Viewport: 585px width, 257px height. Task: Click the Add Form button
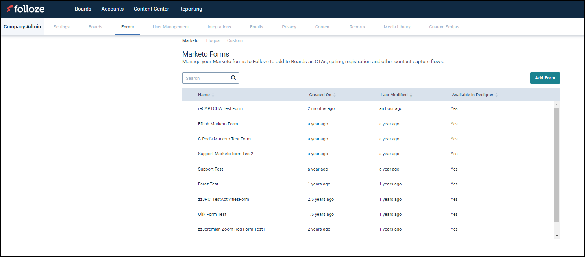(545, 78)
